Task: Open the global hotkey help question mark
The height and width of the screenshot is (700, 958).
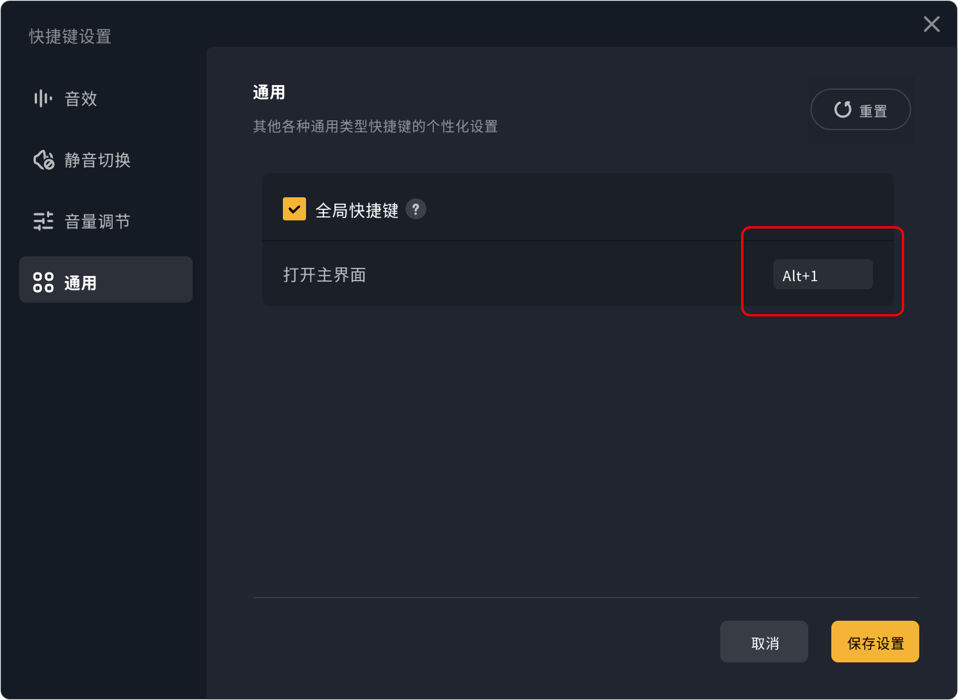Action: 415,209
